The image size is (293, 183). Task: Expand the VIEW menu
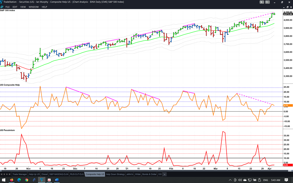(x=23, y=7)
